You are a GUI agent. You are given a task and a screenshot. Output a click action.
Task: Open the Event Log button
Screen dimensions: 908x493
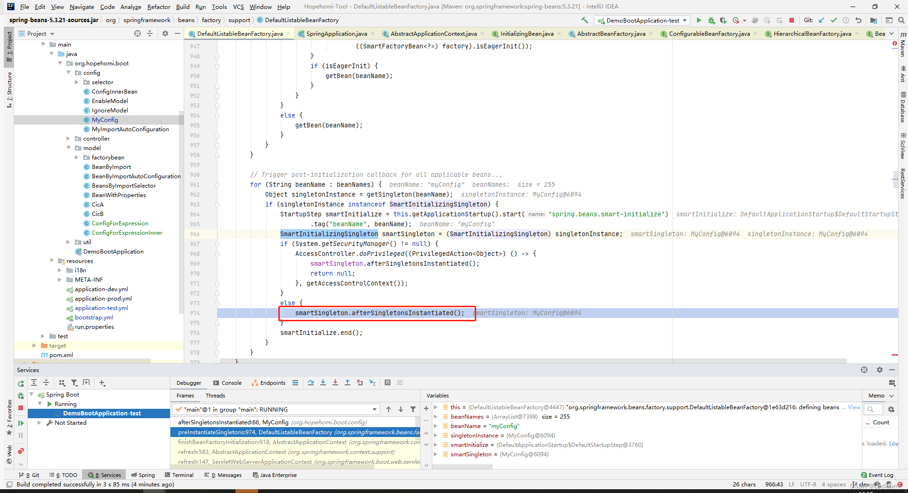pyautogui.click(x=877, y=475)
